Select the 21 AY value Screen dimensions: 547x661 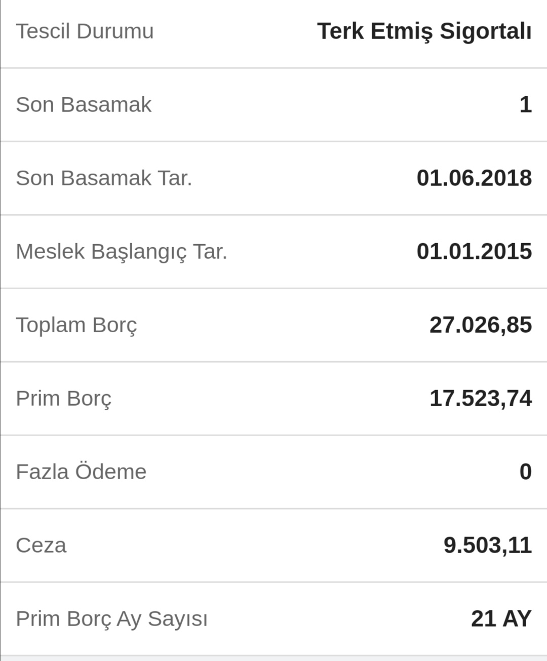pyautogui.click(x=501, y=619)
